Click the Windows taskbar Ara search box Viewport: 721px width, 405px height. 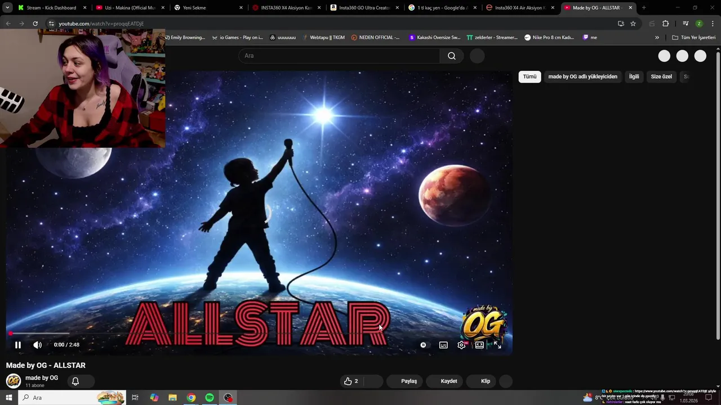click(x=72, y=398)
